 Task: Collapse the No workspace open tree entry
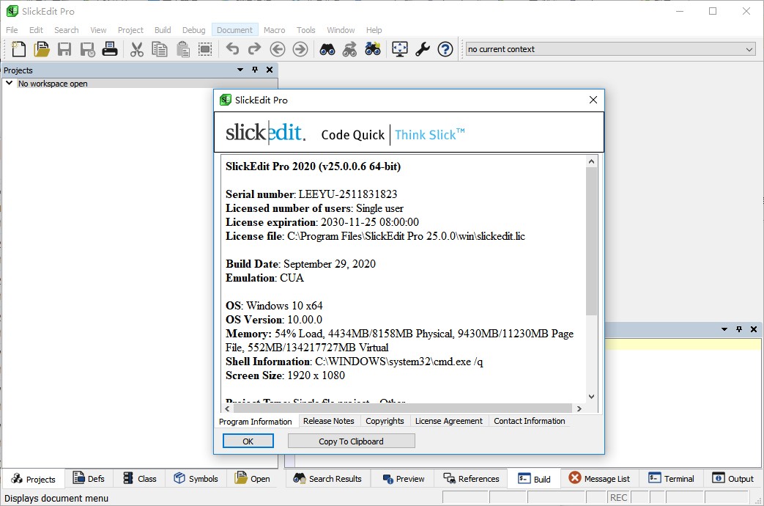[x=8, y=83]
